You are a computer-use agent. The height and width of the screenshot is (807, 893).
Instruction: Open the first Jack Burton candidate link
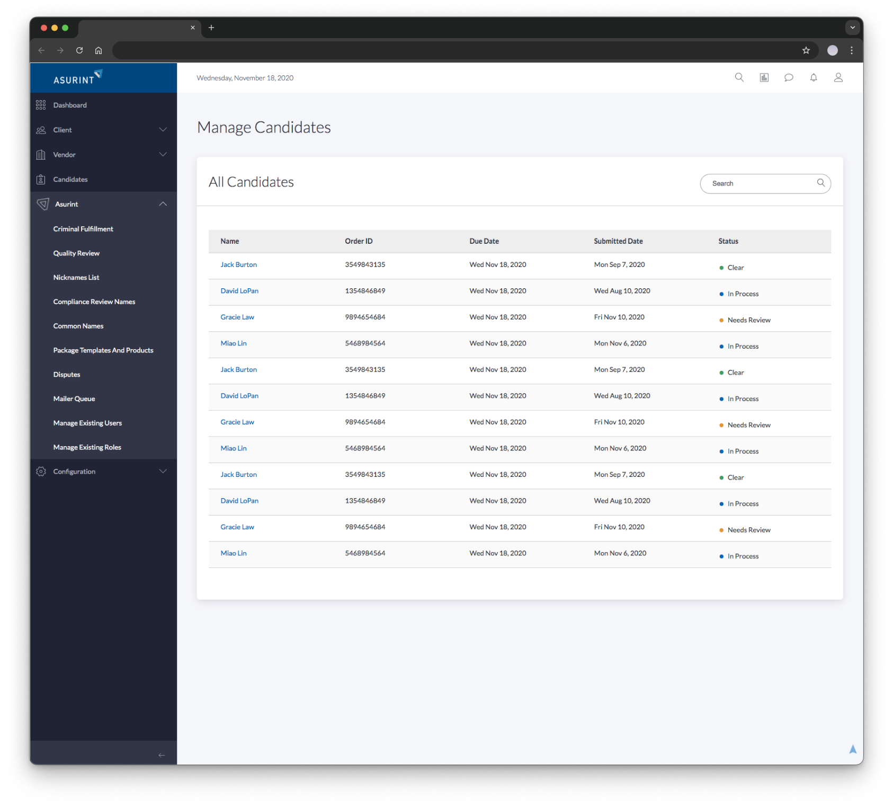click(x=239, y=264)
